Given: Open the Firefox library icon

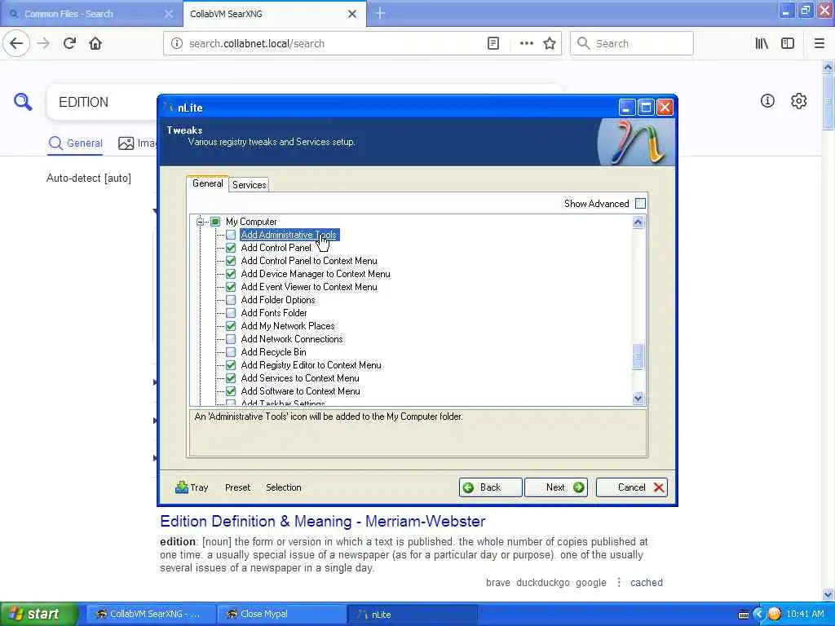Looking at the screenshot, I should tap(762, 43).
